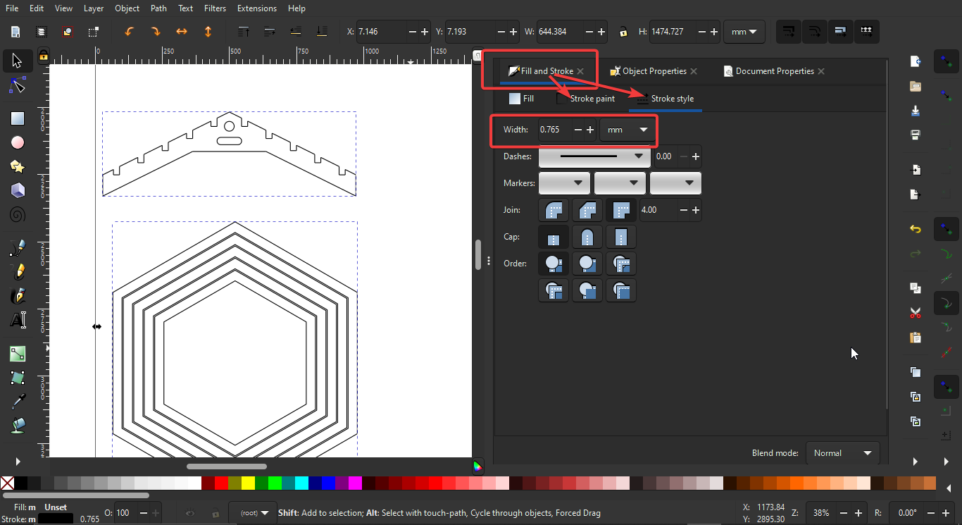Decrease the miter limit 4.00 value
The image size is (962, 525).
684,210
